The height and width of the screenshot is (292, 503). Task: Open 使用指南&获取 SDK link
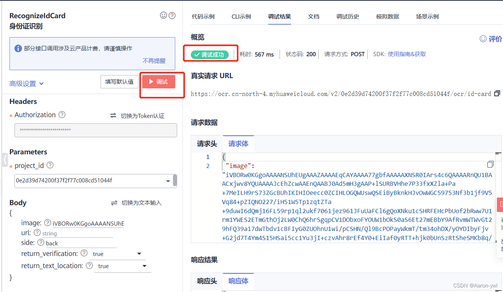coord(407,54)
